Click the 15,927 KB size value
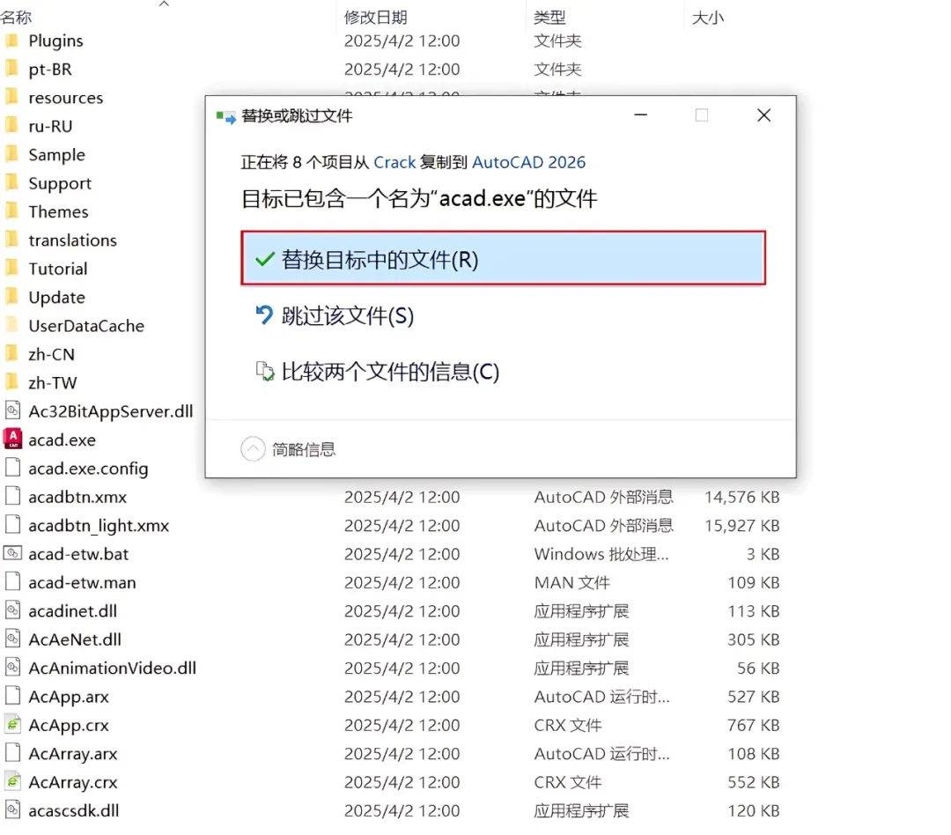The image size is (951, 835). point(741,526)
